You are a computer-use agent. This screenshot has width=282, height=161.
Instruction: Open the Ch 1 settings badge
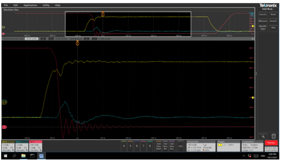coord(8,146)
